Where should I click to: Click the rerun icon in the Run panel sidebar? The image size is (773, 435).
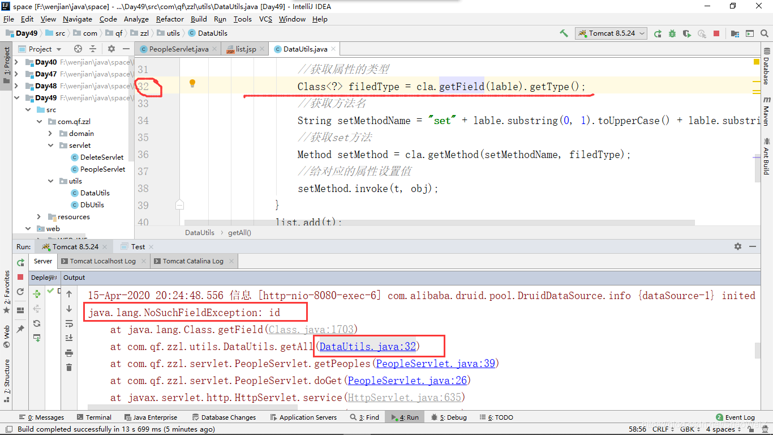click(x=20, y=262)
